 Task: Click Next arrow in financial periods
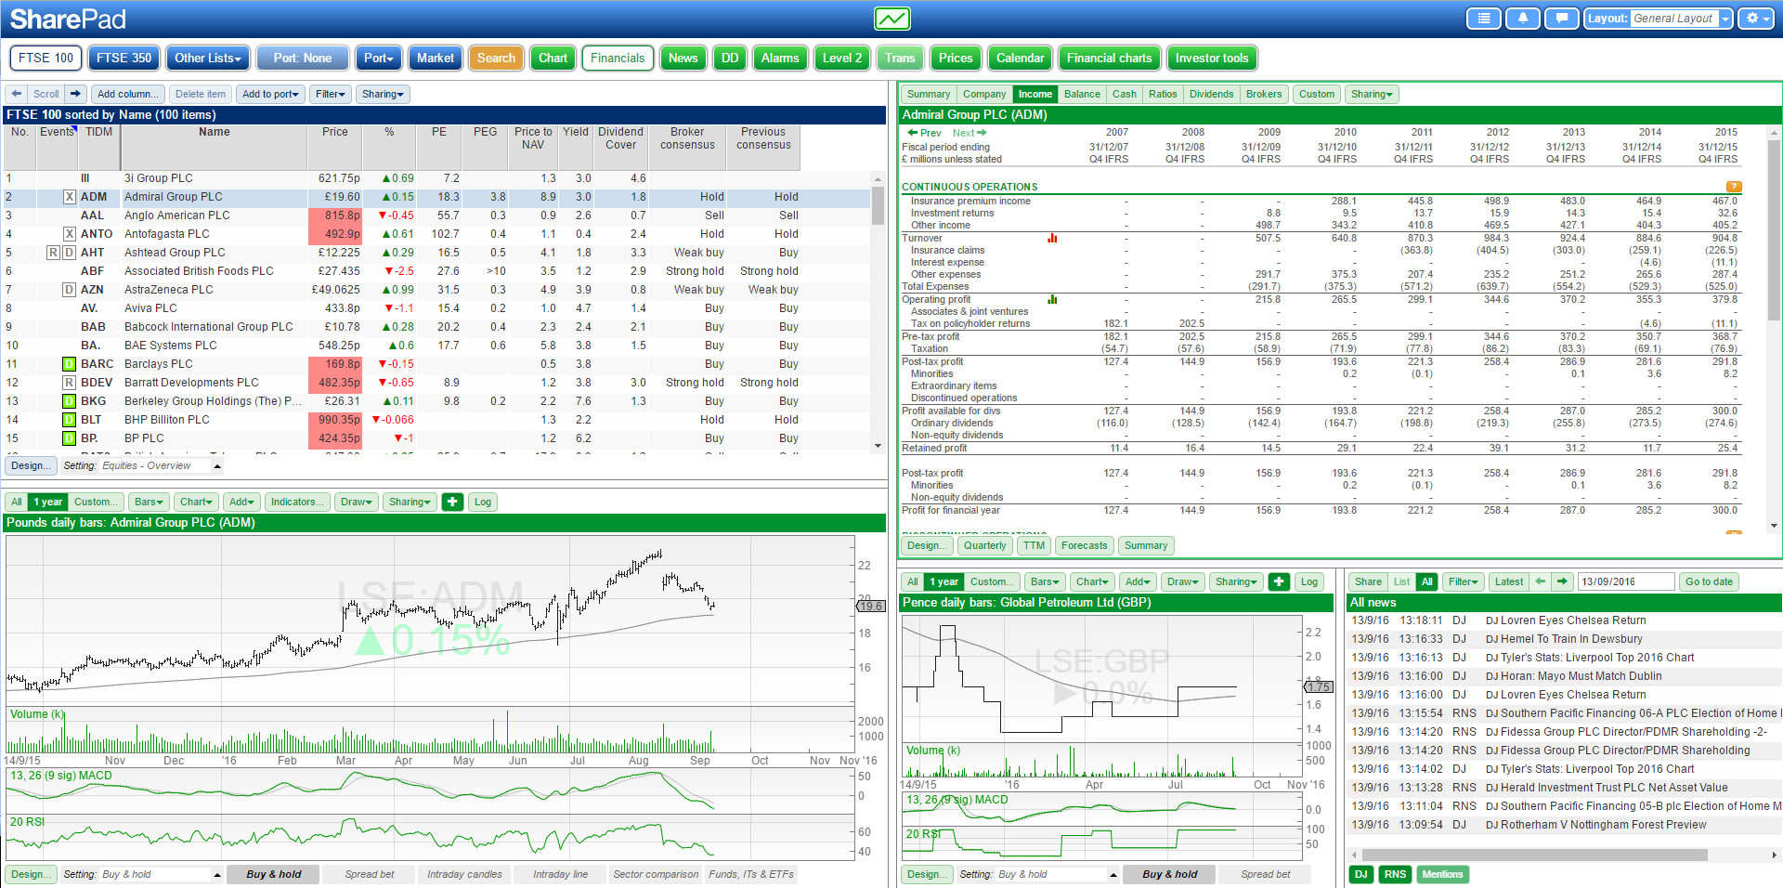[x=970, y=133]
